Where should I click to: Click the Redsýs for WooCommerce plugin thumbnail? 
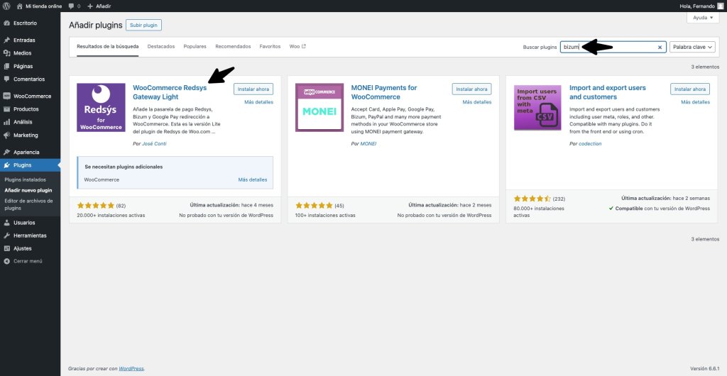[x=101, y=107]
